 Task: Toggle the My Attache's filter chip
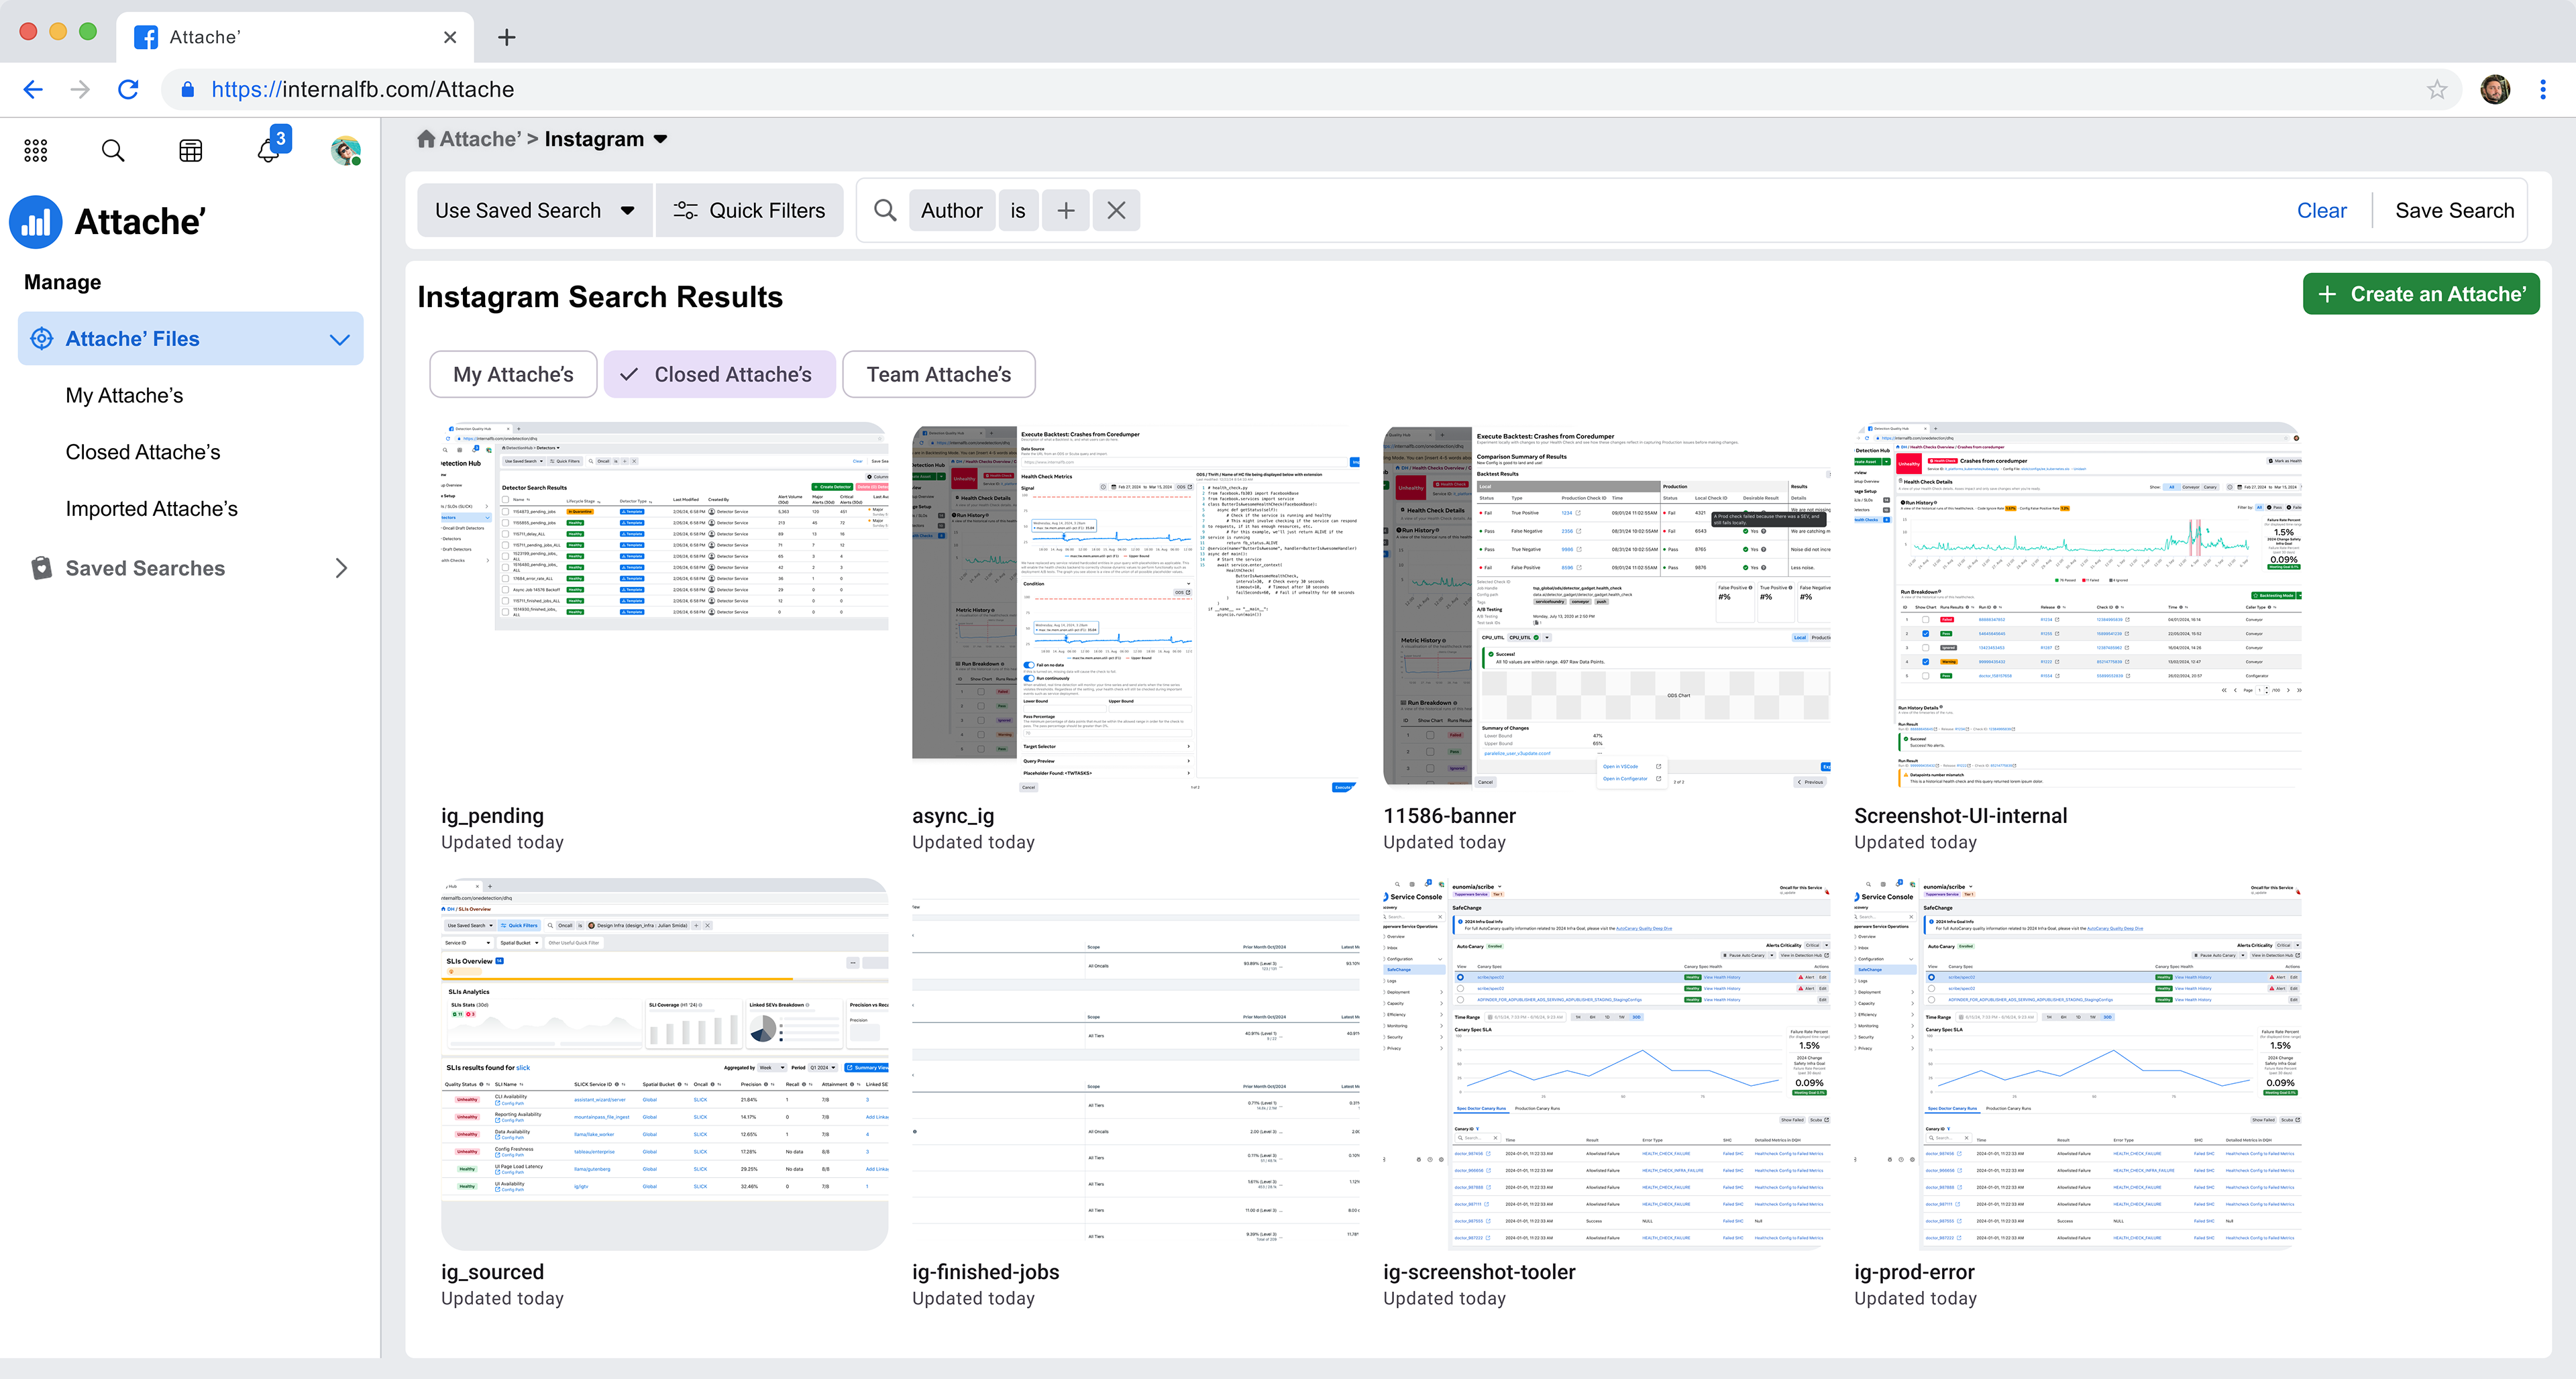coord(513,374)
